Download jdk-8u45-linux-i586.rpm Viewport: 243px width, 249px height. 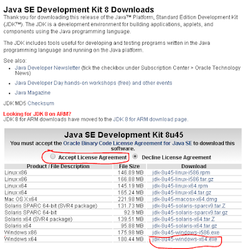tap(181, 172)
